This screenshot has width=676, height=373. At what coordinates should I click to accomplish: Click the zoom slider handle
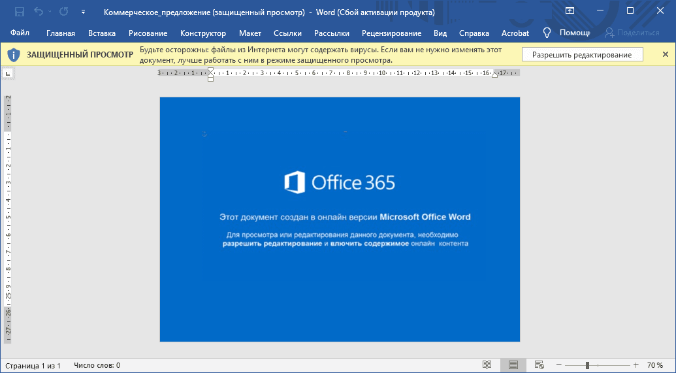click(587, 365)
